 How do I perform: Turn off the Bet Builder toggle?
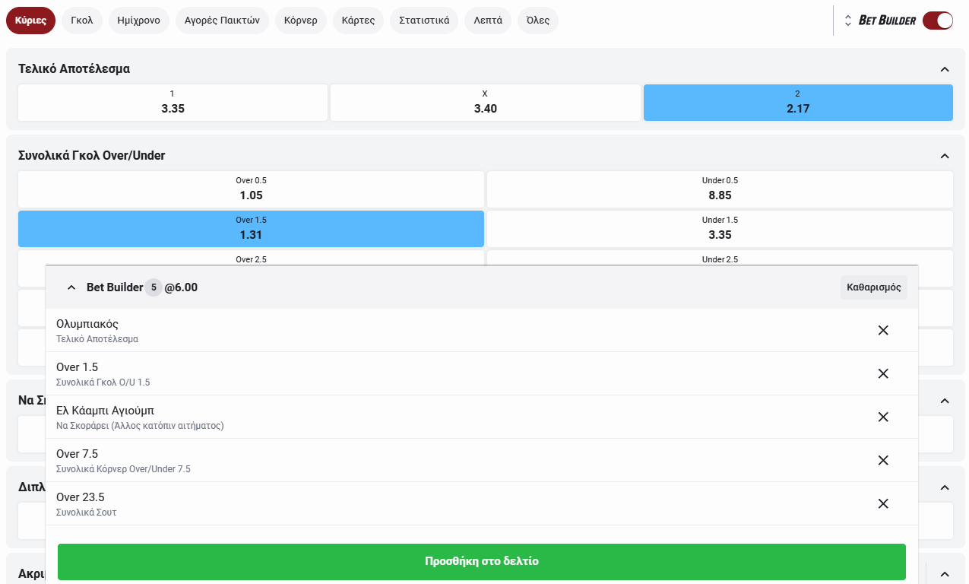click(937, 21)
